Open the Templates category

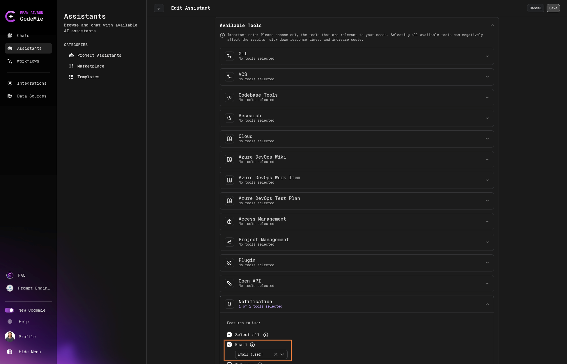tap(88, 77)
